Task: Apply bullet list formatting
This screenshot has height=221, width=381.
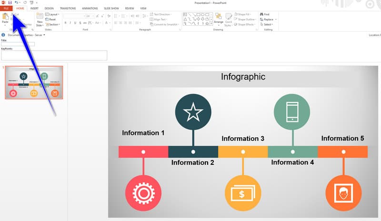Action: tap(116, 16)
